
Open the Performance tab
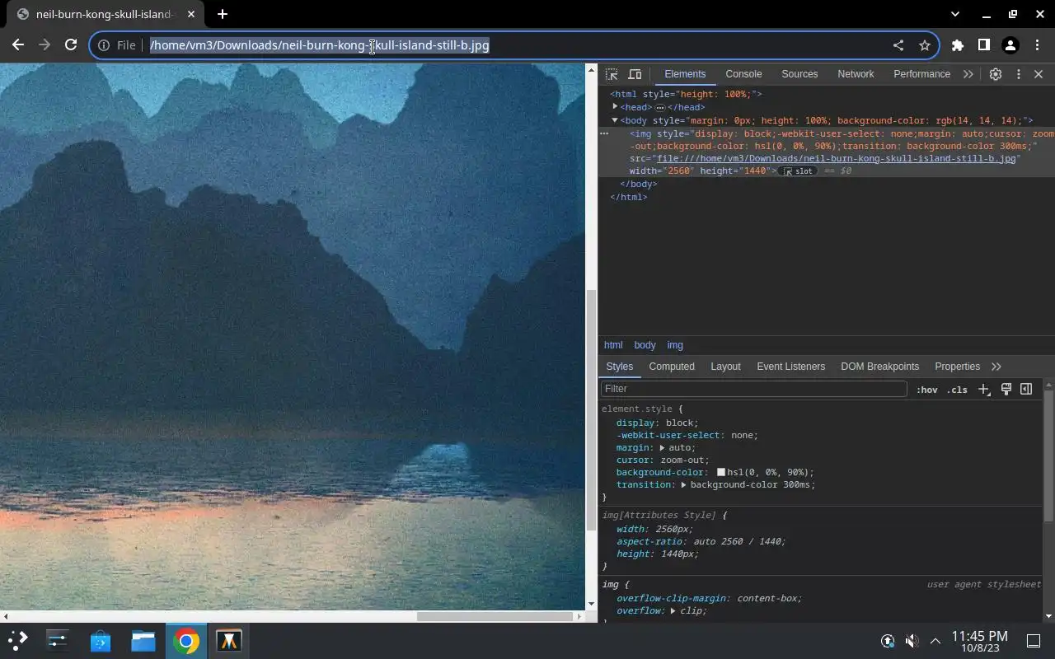click(921, 74)
